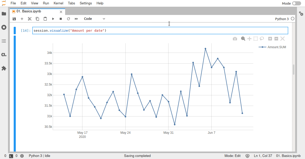Open the Edit menu
This screenshot has height=159, width=305.
point(23,3)
